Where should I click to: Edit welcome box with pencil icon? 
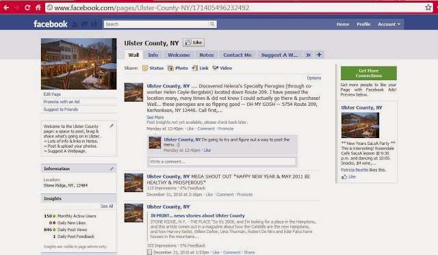coord(112,126)
